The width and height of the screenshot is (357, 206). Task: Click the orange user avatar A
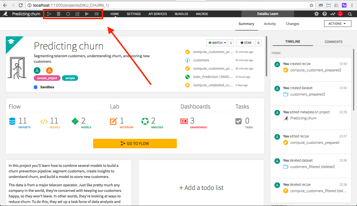click(x=49, y=70)
